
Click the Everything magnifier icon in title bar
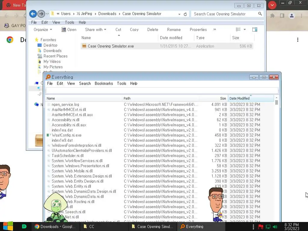tap(48, 77)
